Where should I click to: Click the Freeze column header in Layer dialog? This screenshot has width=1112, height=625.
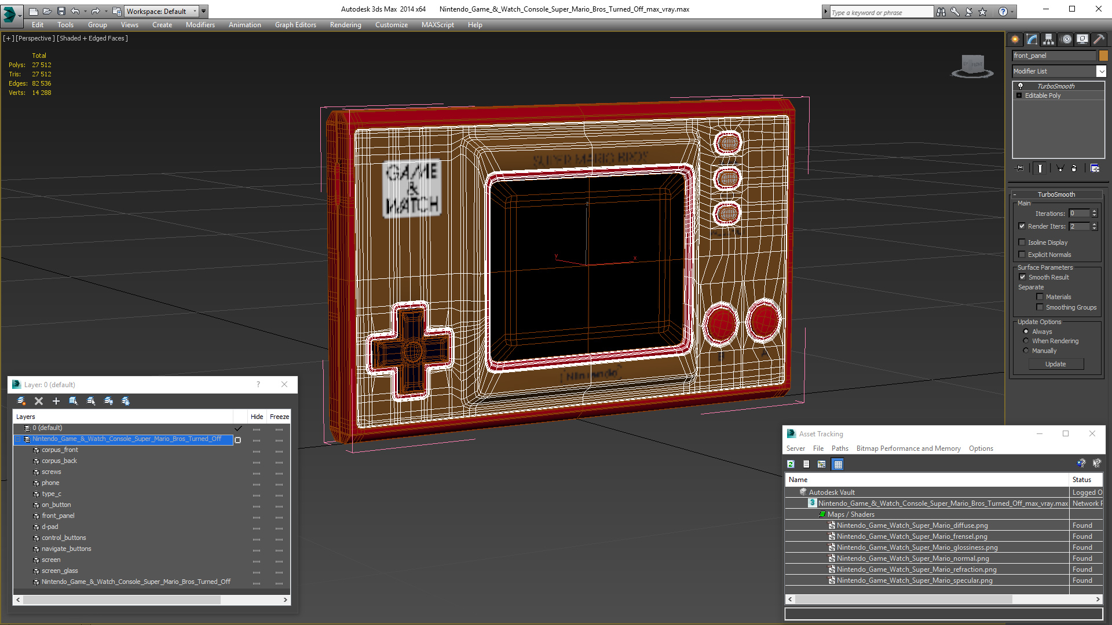point(279,417)
